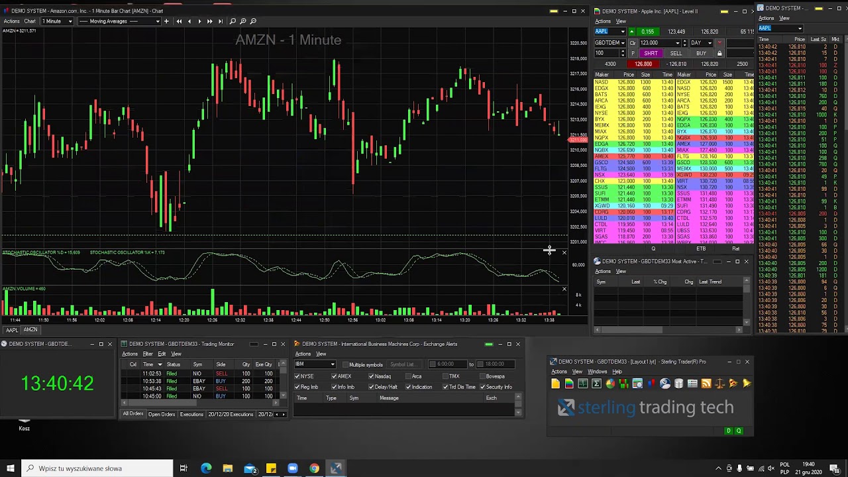The width and height of the screenshot is (848, 477).
Task: Click the horizontal scrollbar in Most Active window
Action: pyautogui.click(x=668, y=329)
